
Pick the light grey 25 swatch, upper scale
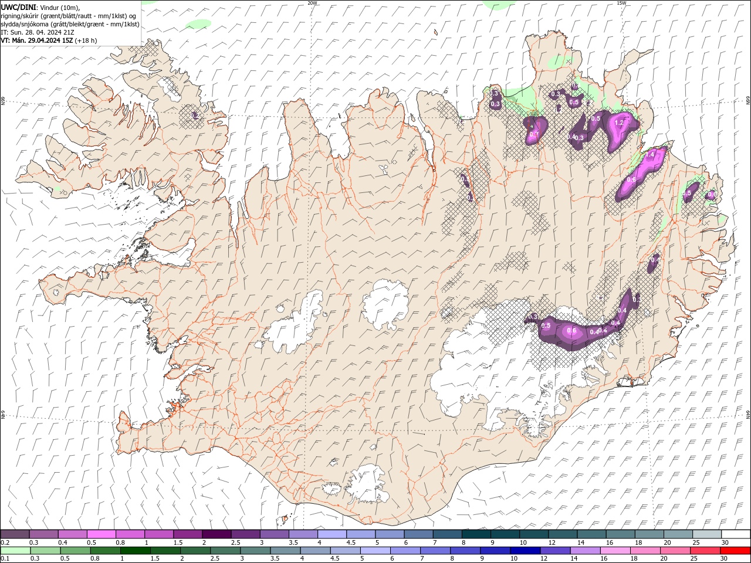point(707,534)
